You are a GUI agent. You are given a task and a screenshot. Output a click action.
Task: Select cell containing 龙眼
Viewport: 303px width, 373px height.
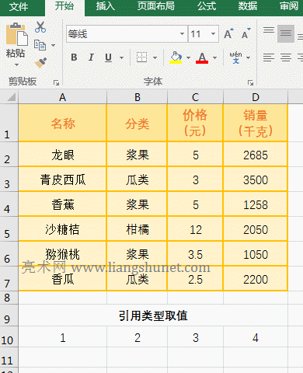pyautogui.click(x=62, y=155)
